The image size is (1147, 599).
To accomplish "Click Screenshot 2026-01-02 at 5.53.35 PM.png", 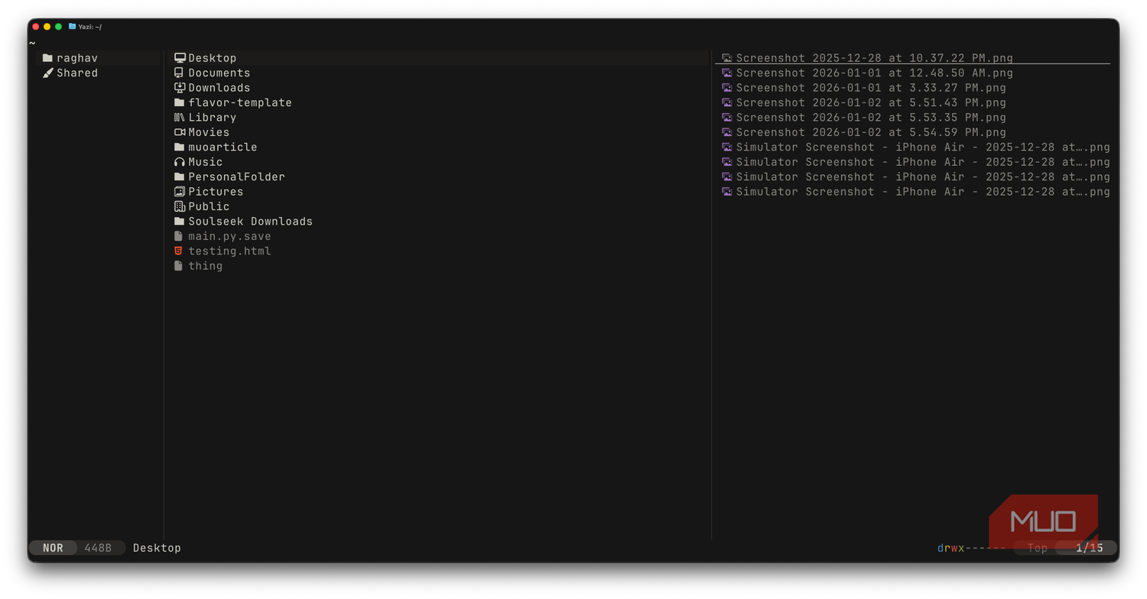I will coord(871,118).
